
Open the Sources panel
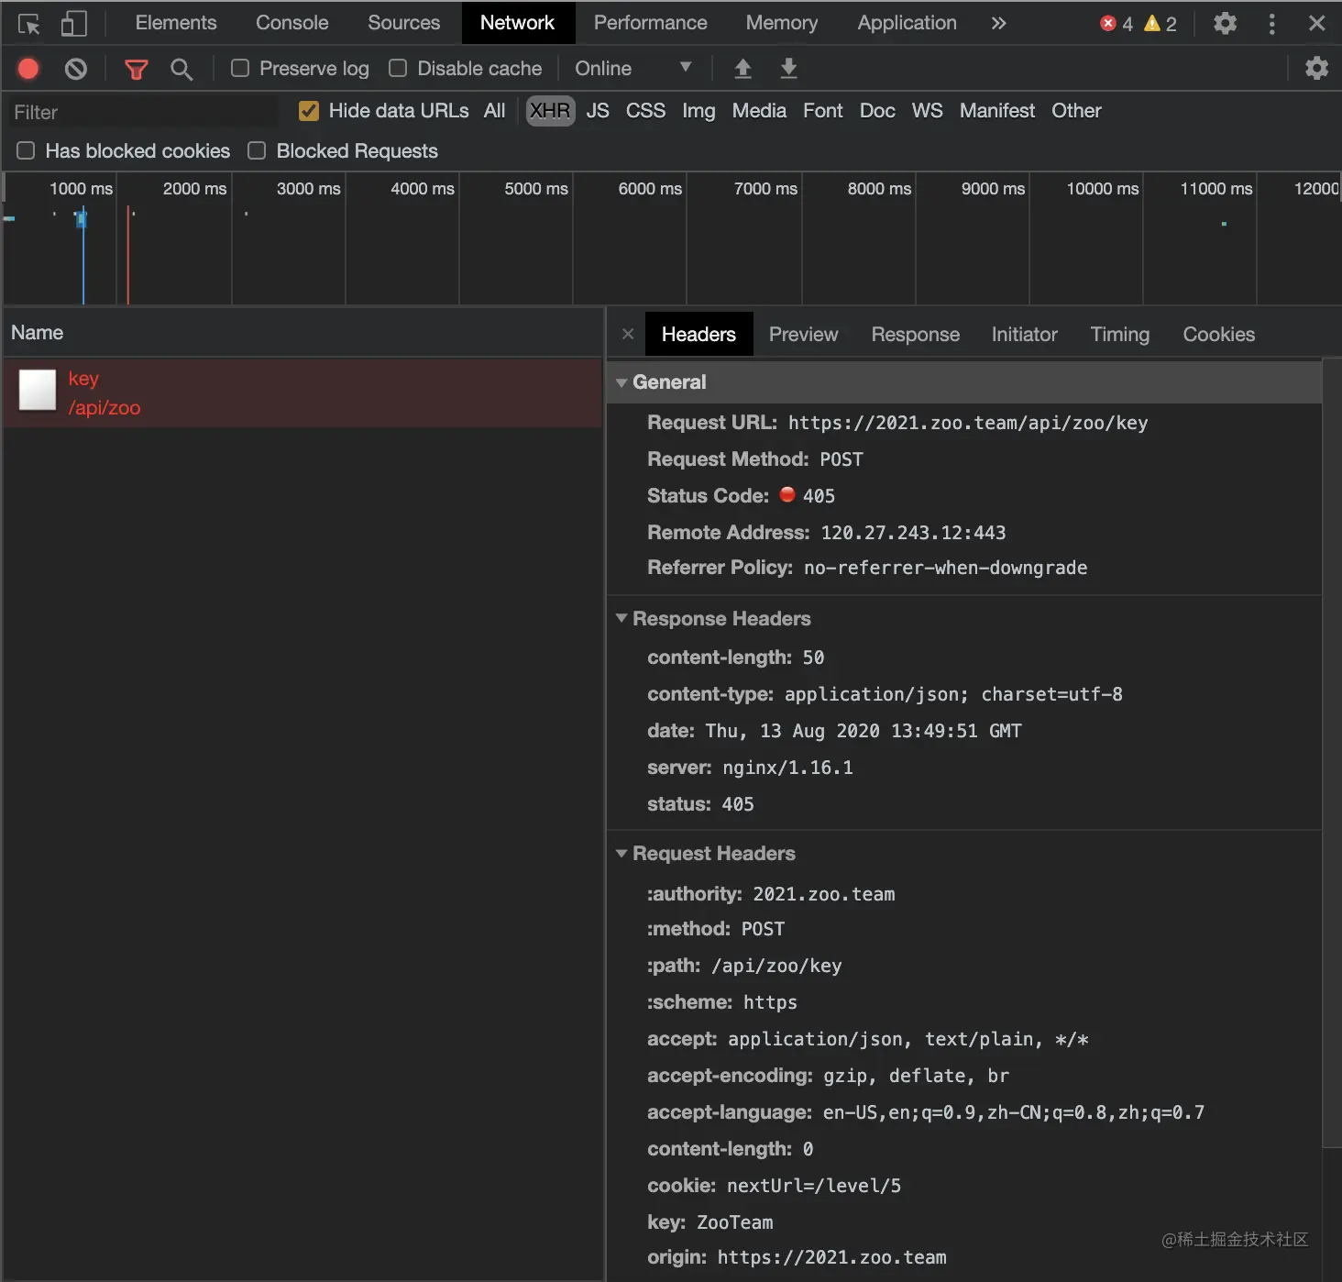(x=404, y=23)
